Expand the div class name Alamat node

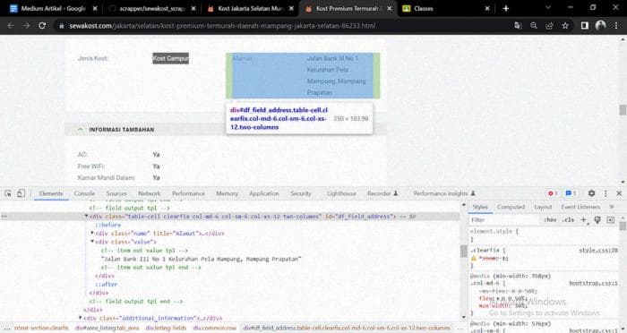click(x=92, y=233)
